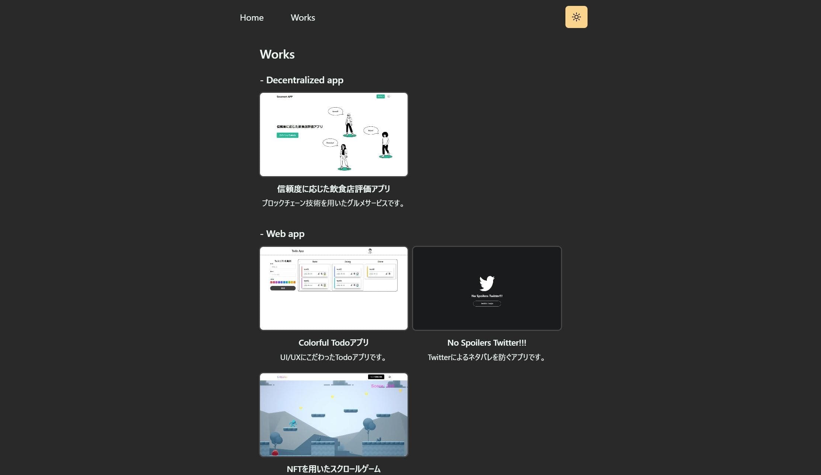821x475 pixels.
Task: Click the NFTを用いたスクロールゲーム title
Action: click(x=334, y=469)
